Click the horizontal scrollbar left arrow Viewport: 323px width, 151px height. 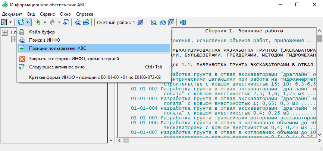(x=120, y=141)
